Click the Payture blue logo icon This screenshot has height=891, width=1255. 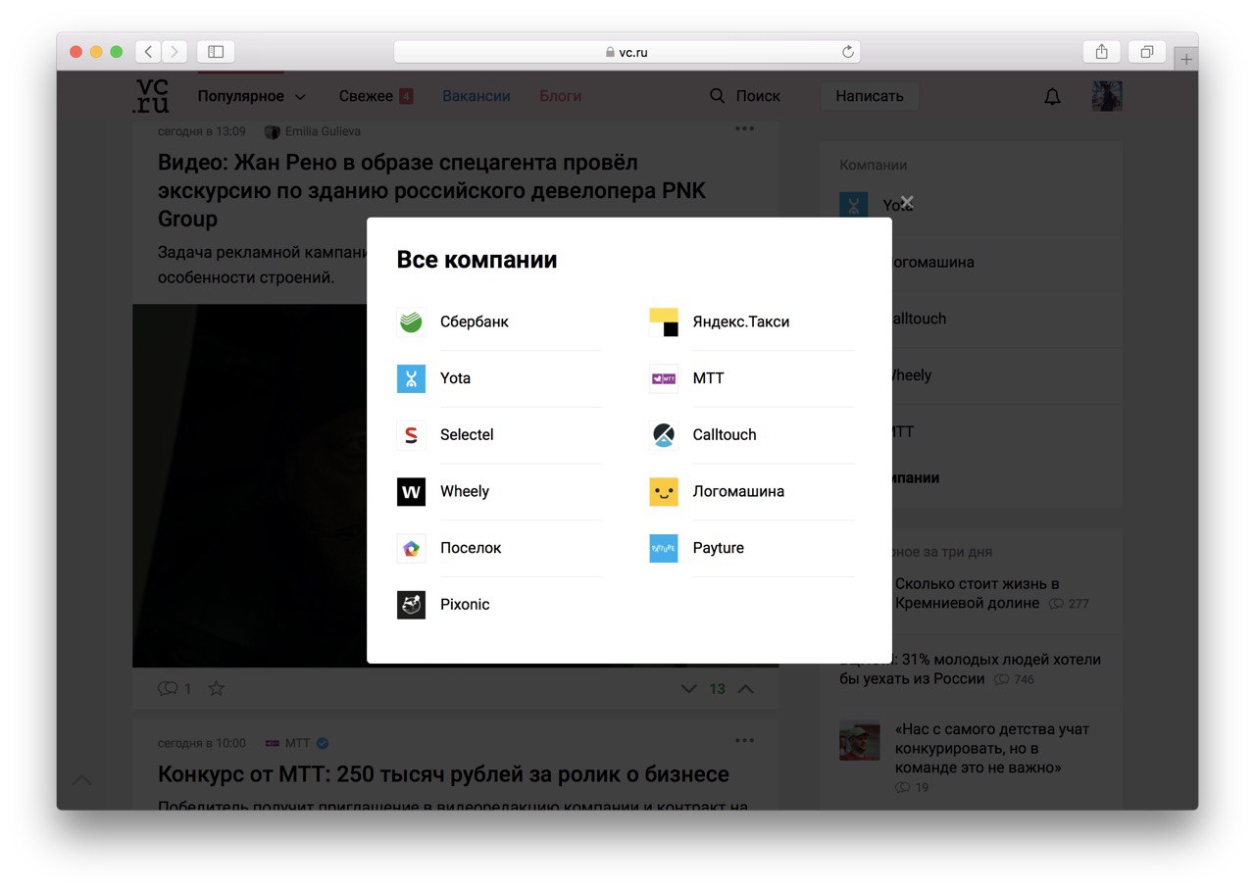[x=664, y=548]
